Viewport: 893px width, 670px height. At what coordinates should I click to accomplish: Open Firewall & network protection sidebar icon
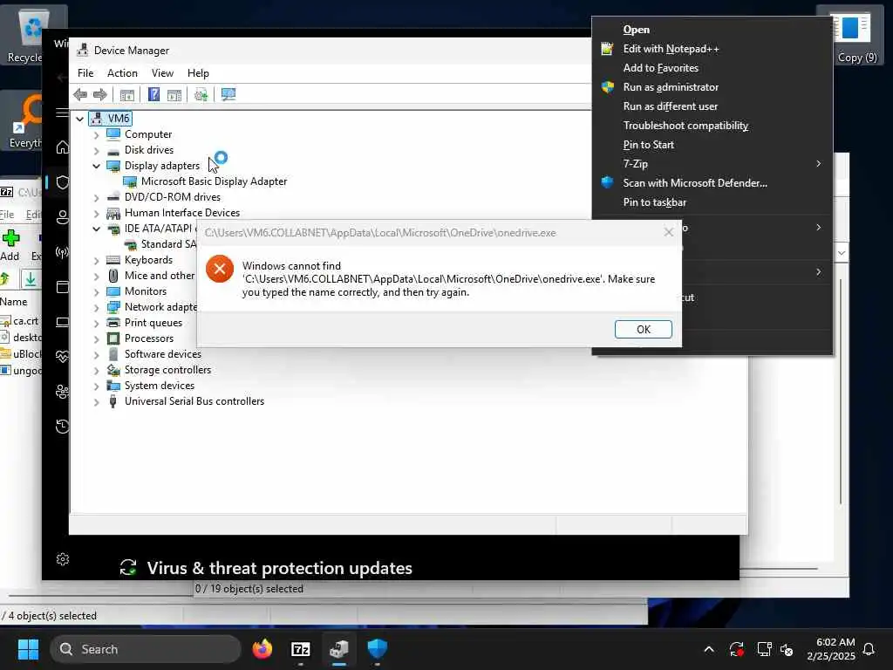coord(63,252)
